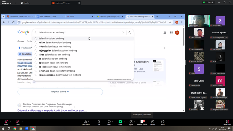This screenshot has height=131, width=233.
Task: Expand Chat options arrow
Action: tap(103, 122)
